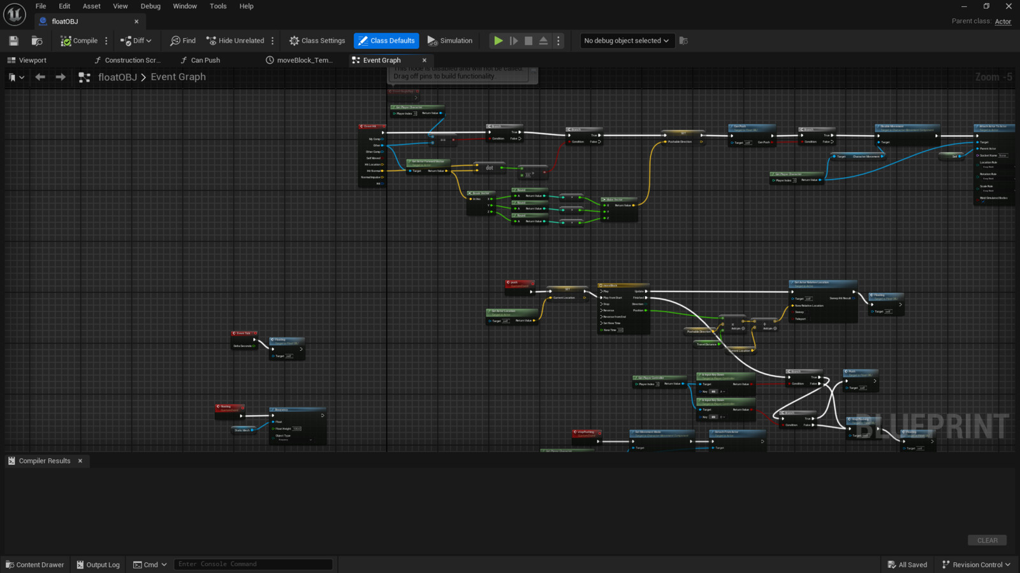This screenshot has height=573, width=1020.
Task: Open the File menu
Action: tap(41, 6)
